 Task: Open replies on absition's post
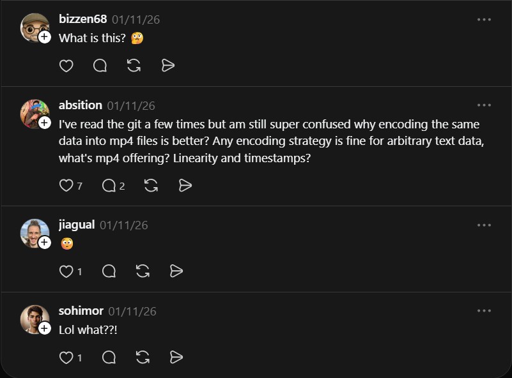(x=109, y=186)
